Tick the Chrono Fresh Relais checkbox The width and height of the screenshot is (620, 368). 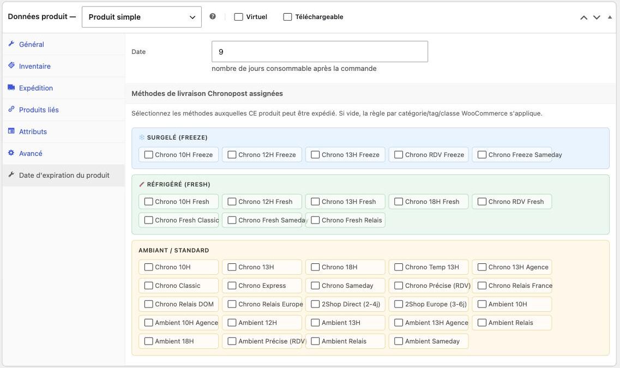click(315, 221)
